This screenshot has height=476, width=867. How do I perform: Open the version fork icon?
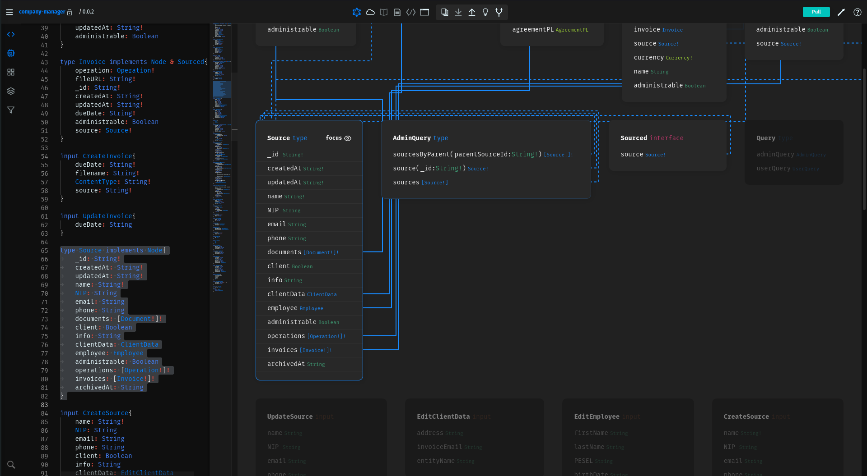(499, 12)
